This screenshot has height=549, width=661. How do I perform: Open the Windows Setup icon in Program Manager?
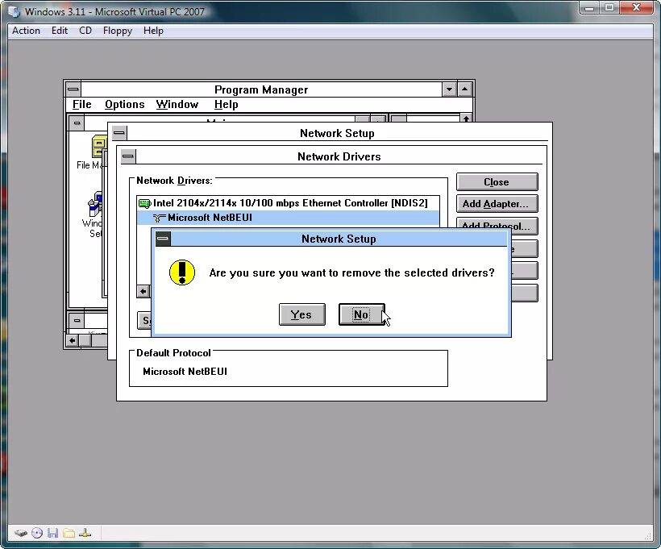95,204
